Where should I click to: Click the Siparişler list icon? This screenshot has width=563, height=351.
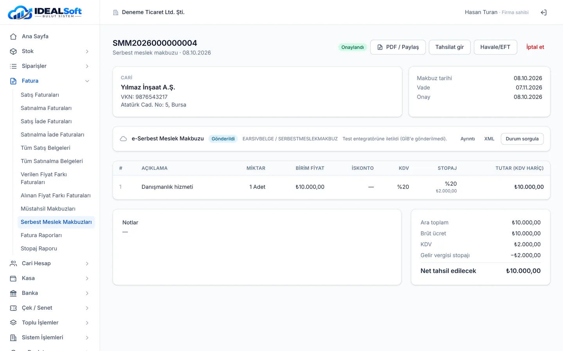[13, 66]
